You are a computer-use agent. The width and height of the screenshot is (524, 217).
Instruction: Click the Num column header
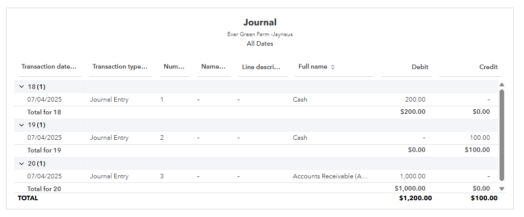pyautogui.click(x=174, y=67)
